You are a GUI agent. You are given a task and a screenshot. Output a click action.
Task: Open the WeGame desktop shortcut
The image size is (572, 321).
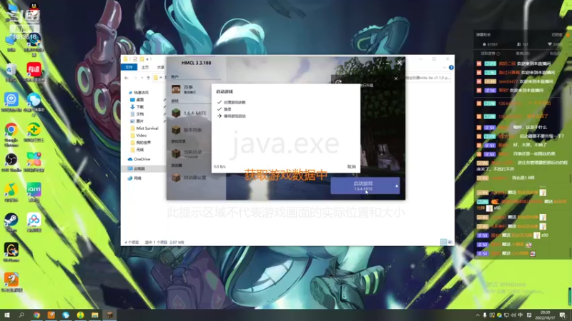pyautogui.click(x=11, y=250)
